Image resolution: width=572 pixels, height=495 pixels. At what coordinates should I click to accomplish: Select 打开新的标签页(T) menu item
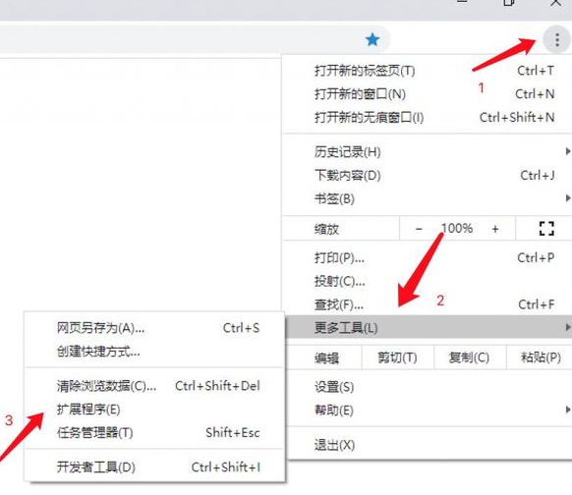(x=427, y=71)
